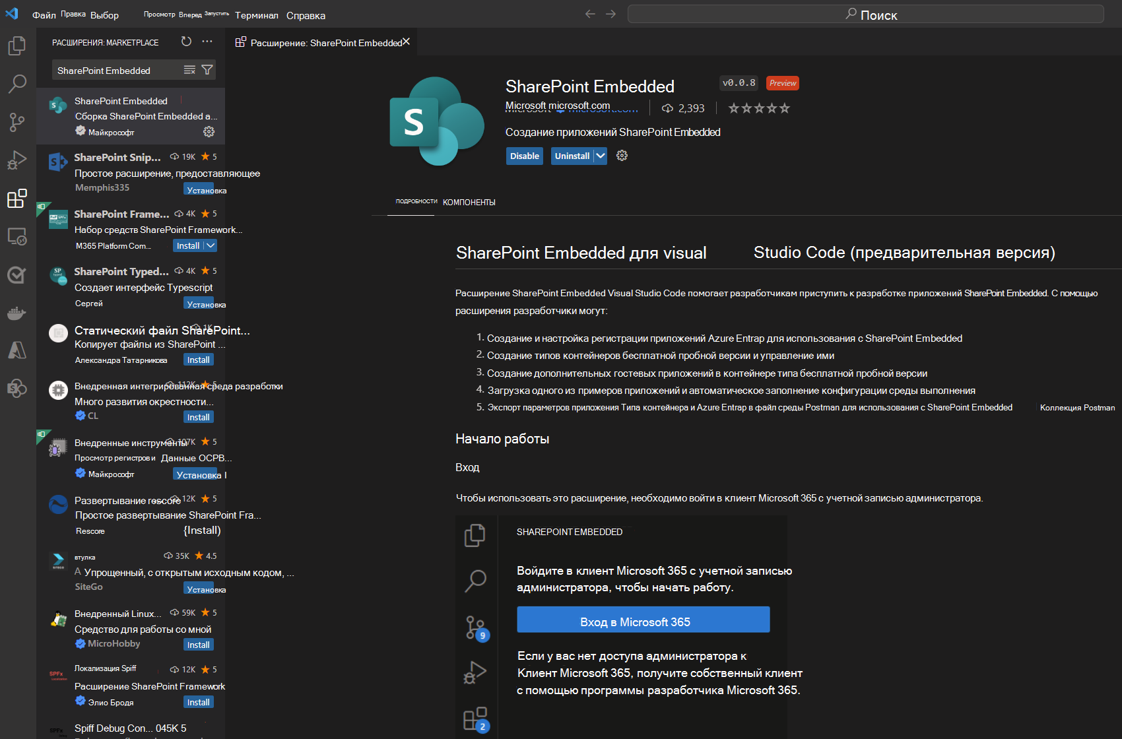Open Run and Debug view
This screenshot has height=739, width=1122.
click(x=17, y=160)
